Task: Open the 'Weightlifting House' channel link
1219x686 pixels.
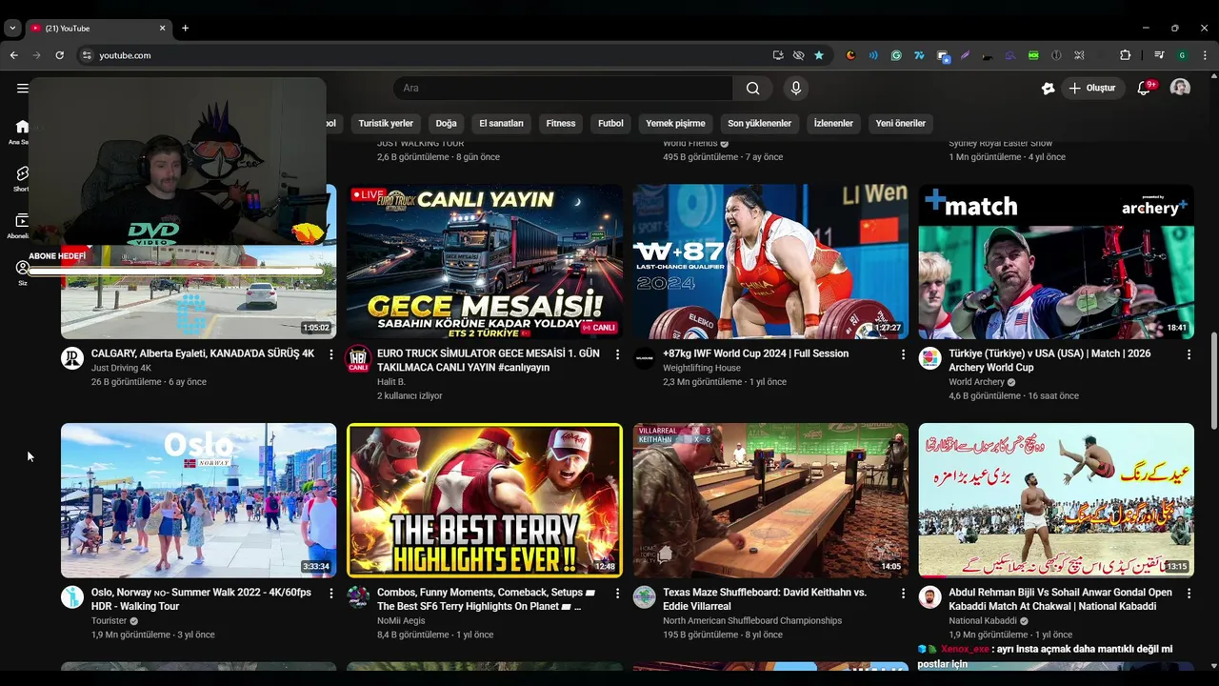Action: click(x=701, y=368)
